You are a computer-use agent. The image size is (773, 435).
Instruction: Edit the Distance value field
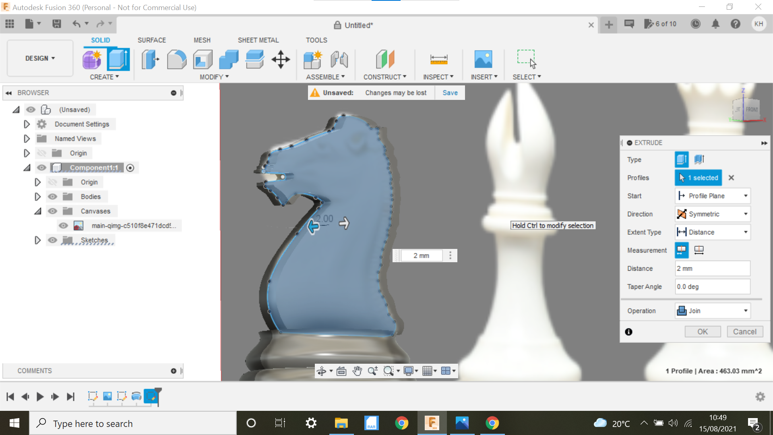pos(712,268)
